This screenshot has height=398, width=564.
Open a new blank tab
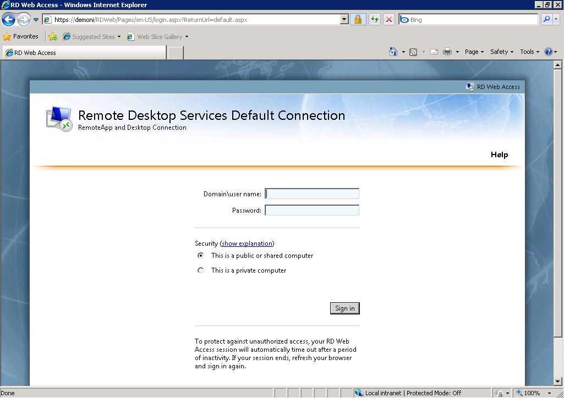click(x=176, y=52)
